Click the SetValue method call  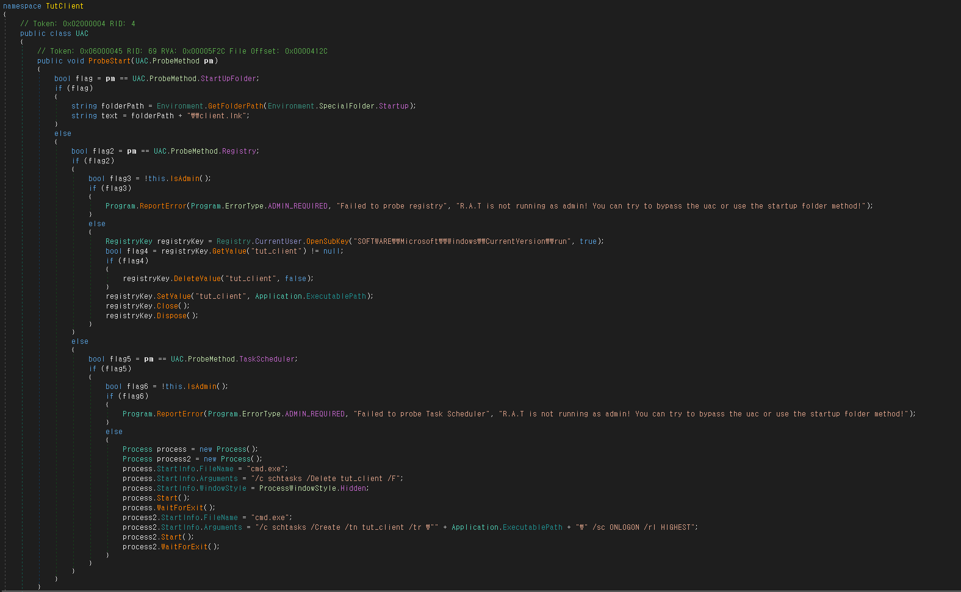click(x=174, y=296)
